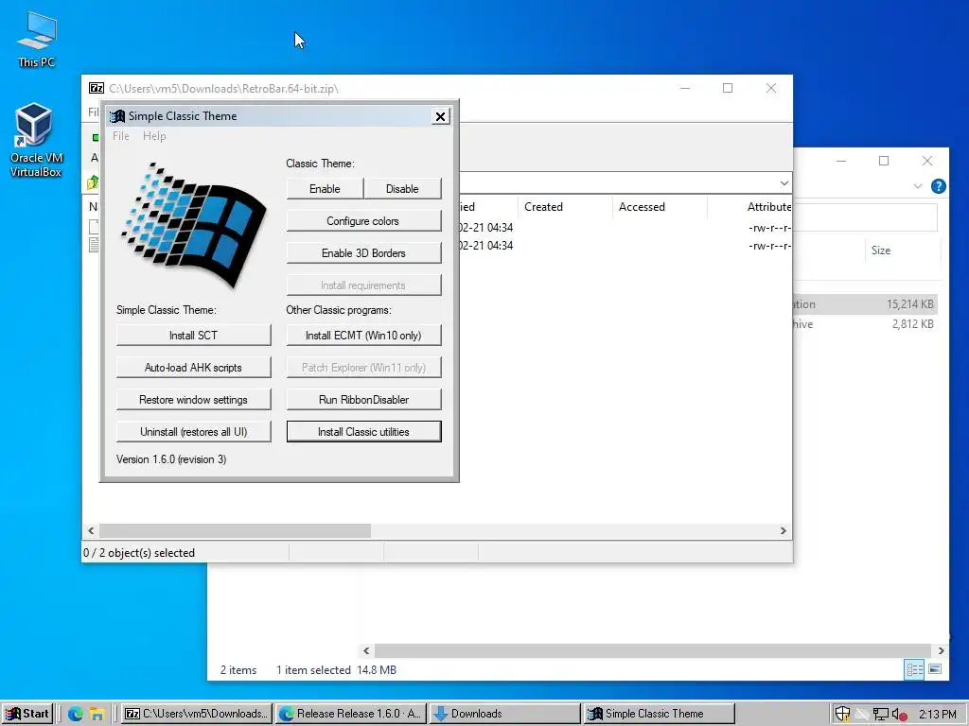Click Downloads horizontal scrollbar left arrow

pyautogui.click(x=366, y=650)
